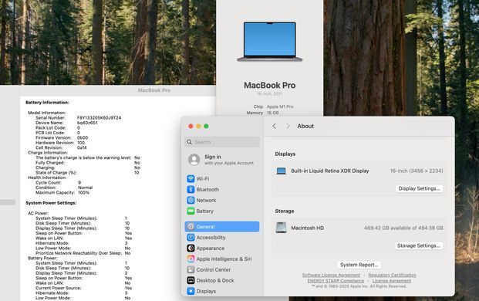This screenshot has width=479, height=301.
Task: Focus the System Settings search field
Action: (222, 142)
